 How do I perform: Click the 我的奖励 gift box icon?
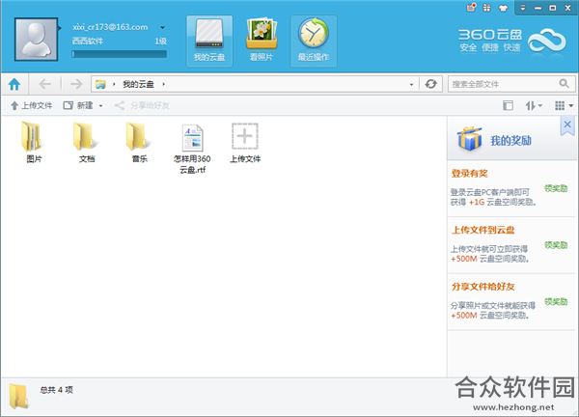[x=469, y=138]
